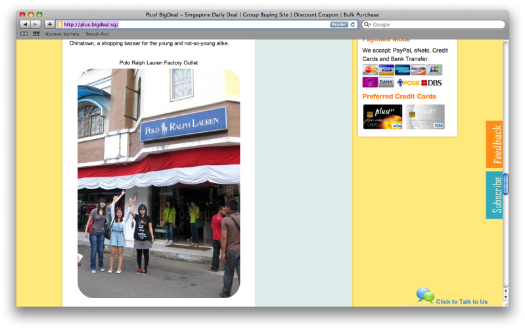525x329 pixels.
Task: Open the teal Subscribe side tab
Action: [x=494, y=195]
